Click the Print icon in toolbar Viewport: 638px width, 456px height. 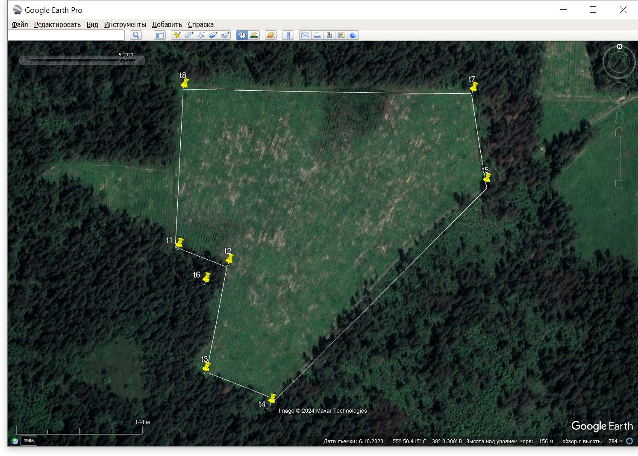click(317, 35)
